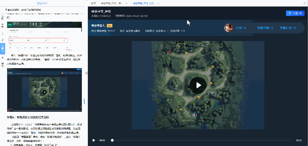Open the 实验手册 header link

click(43, 3)
